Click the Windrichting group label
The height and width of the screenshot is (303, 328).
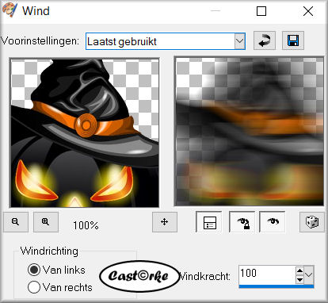[x=49, y=251]
